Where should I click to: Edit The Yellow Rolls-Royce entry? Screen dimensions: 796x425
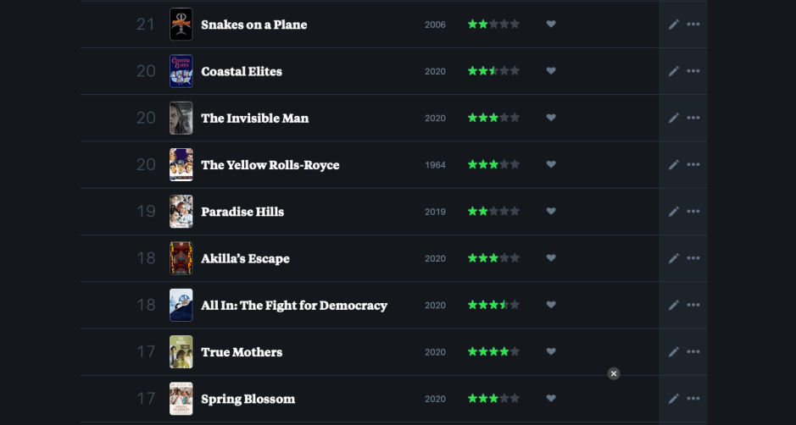click(674, 164)
